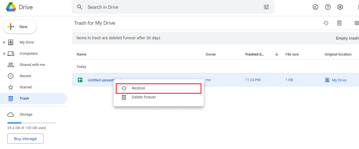The width and height of the screenshot is (359, 149).
Task: Click the Owner column header
Action: [211, 54]
